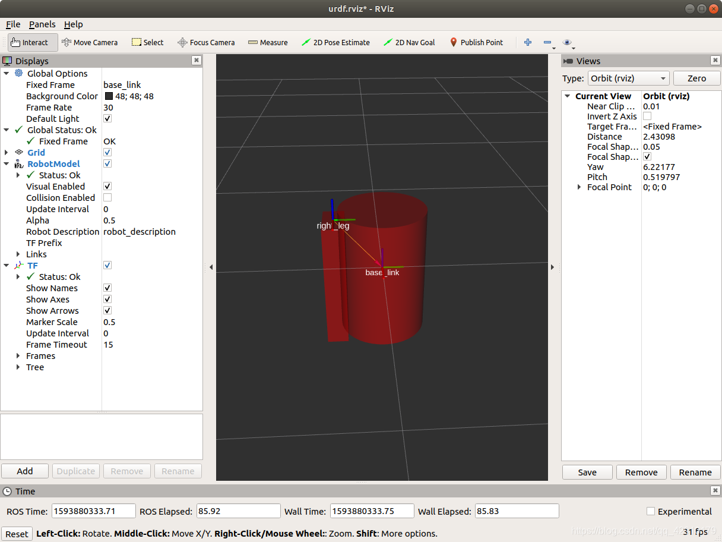Collapse the RobotModel tree node
Viewport: 722px width, 542px height.
7,163
